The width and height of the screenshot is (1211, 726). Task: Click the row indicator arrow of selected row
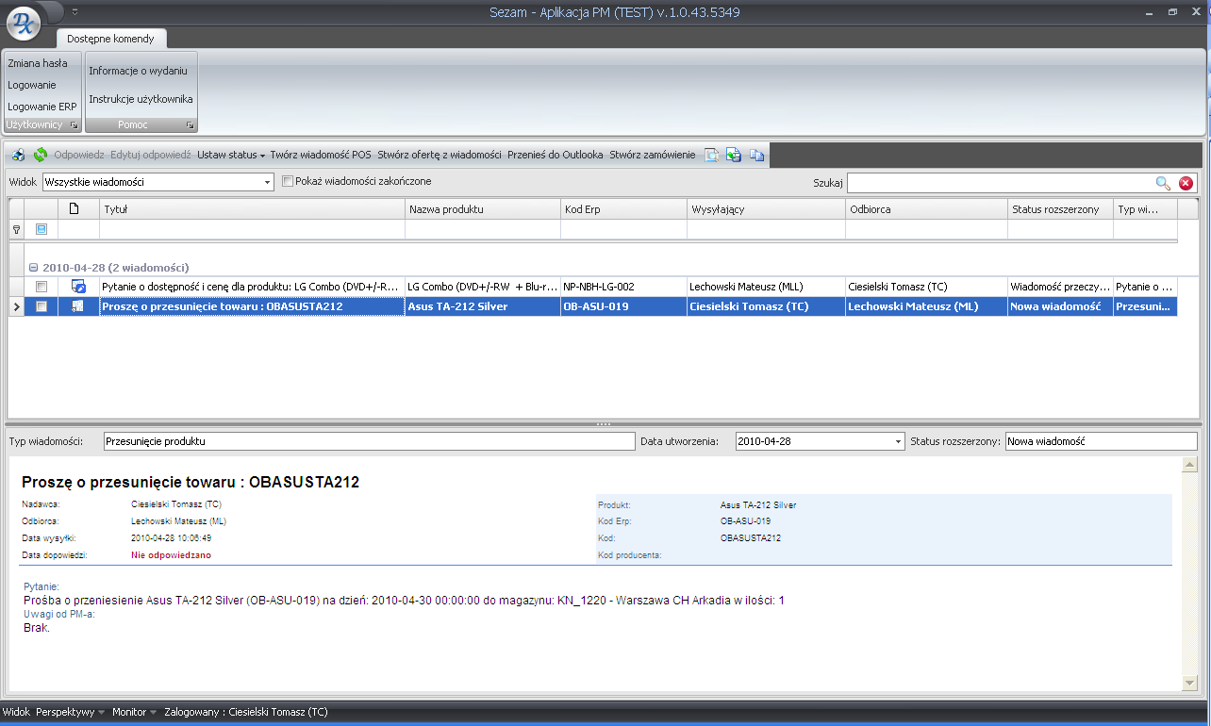(14, 306)
